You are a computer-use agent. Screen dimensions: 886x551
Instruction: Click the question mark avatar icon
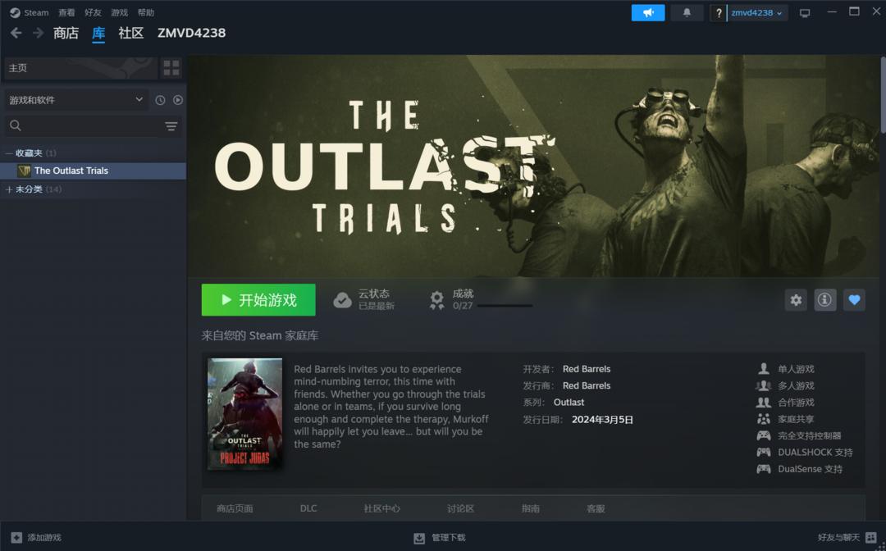(x=719, y=13)
